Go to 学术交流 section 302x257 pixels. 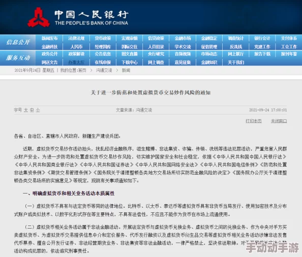[x=183, y=47]
